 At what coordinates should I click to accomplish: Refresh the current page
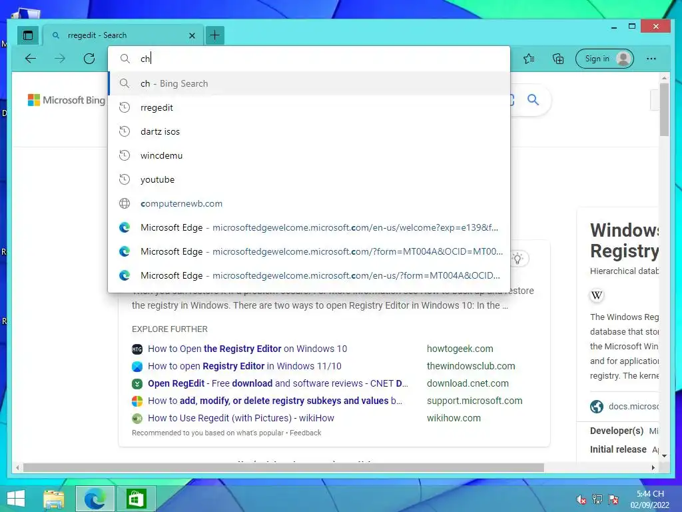[89, 59]
